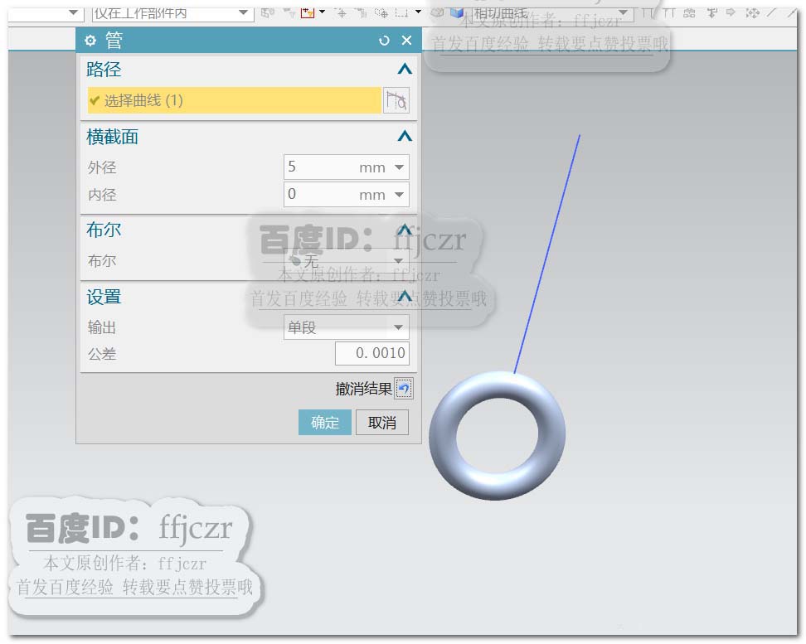Reset the Tube dialog
This screenshot has width=806, height=644.
point(384,40)
